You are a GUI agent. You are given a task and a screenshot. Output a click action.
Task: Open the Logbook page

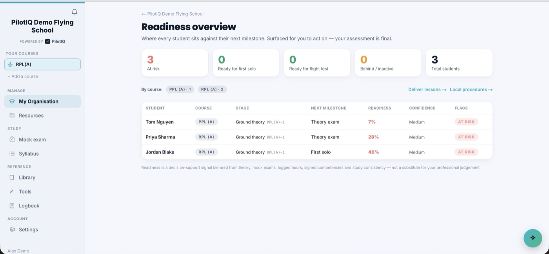click(x=42, y=206)
